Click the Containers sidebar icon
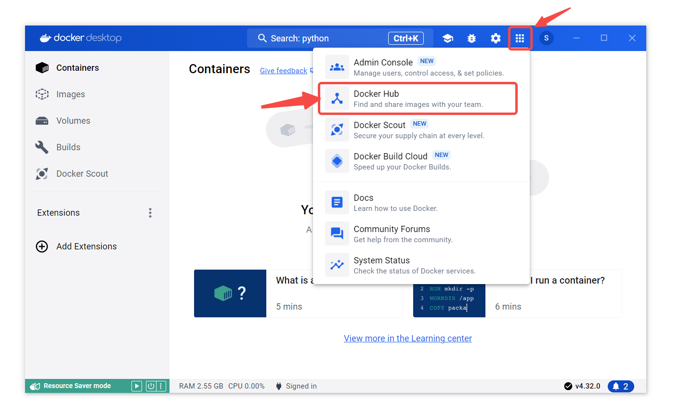The image size is (679, 416). [x=42, y=68]
